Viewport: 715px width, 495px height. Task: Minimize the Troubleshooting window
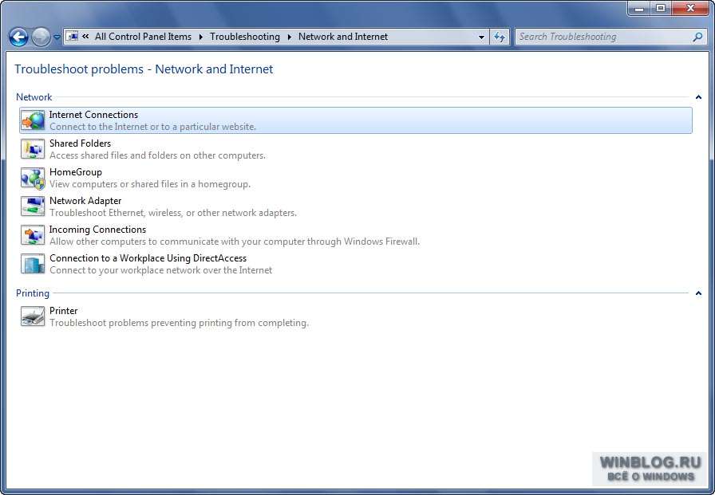click(639, 8)
